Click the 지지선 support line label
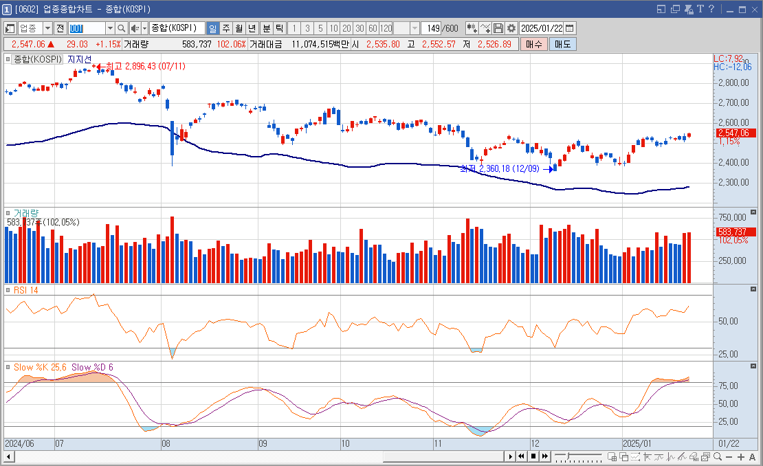The height and width of the screenshot is (466, 763). pos(79,59)
